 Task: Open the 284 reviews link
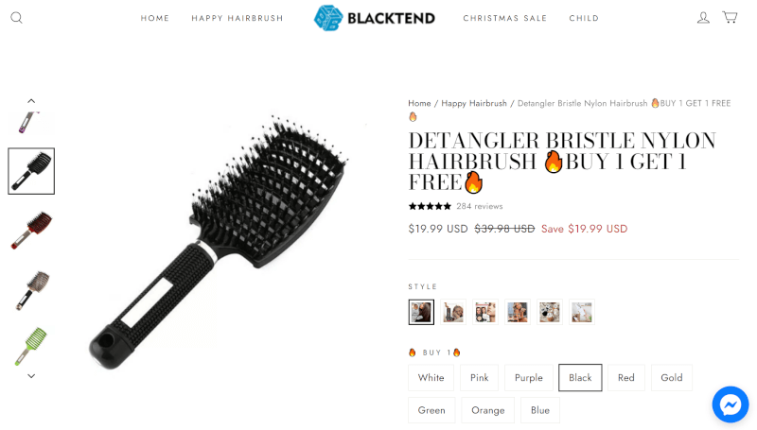pyautogui.click(x=480, y=206)
